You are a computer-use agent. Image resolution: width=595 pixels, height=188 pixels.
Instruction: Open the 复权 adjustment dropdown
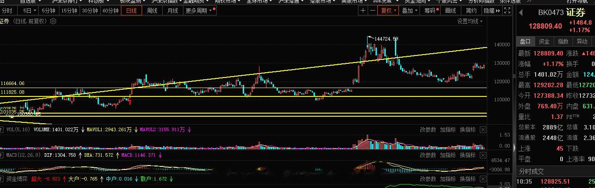click(389, 11)
